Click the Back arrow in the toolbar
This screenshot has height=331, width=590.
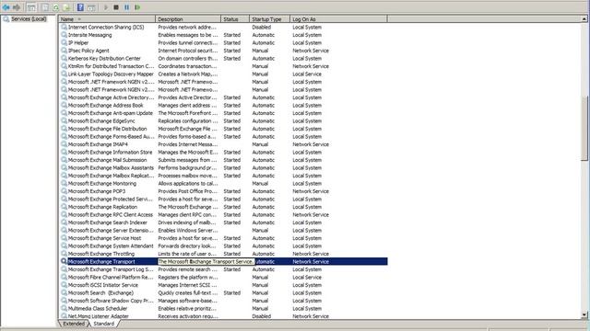pyautogui.click(x=6, y=7)
